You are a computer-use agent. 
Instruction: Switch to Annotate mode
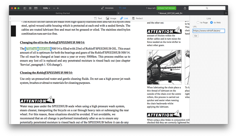click(107, 8)
